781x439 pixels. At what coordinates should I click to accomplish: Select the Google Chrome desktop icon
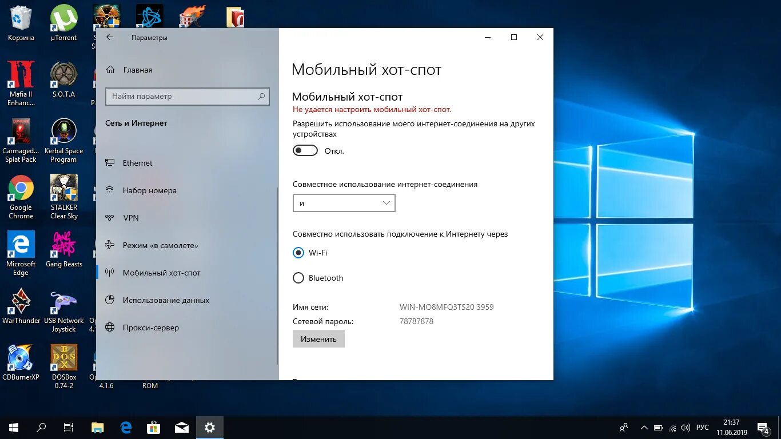21,197
